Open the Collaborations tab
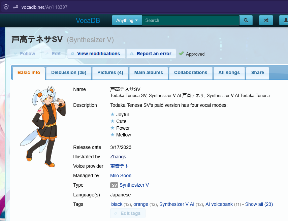The image size is (288, 221). click(x=191, y=72)
